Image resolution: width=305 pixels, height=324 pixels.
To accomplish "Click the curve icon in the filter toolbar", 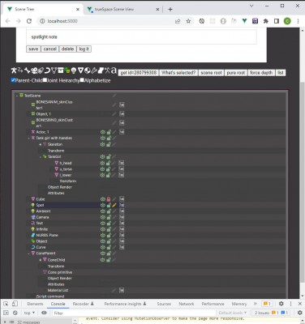I will pyautogui.click(x=47, y=70).
